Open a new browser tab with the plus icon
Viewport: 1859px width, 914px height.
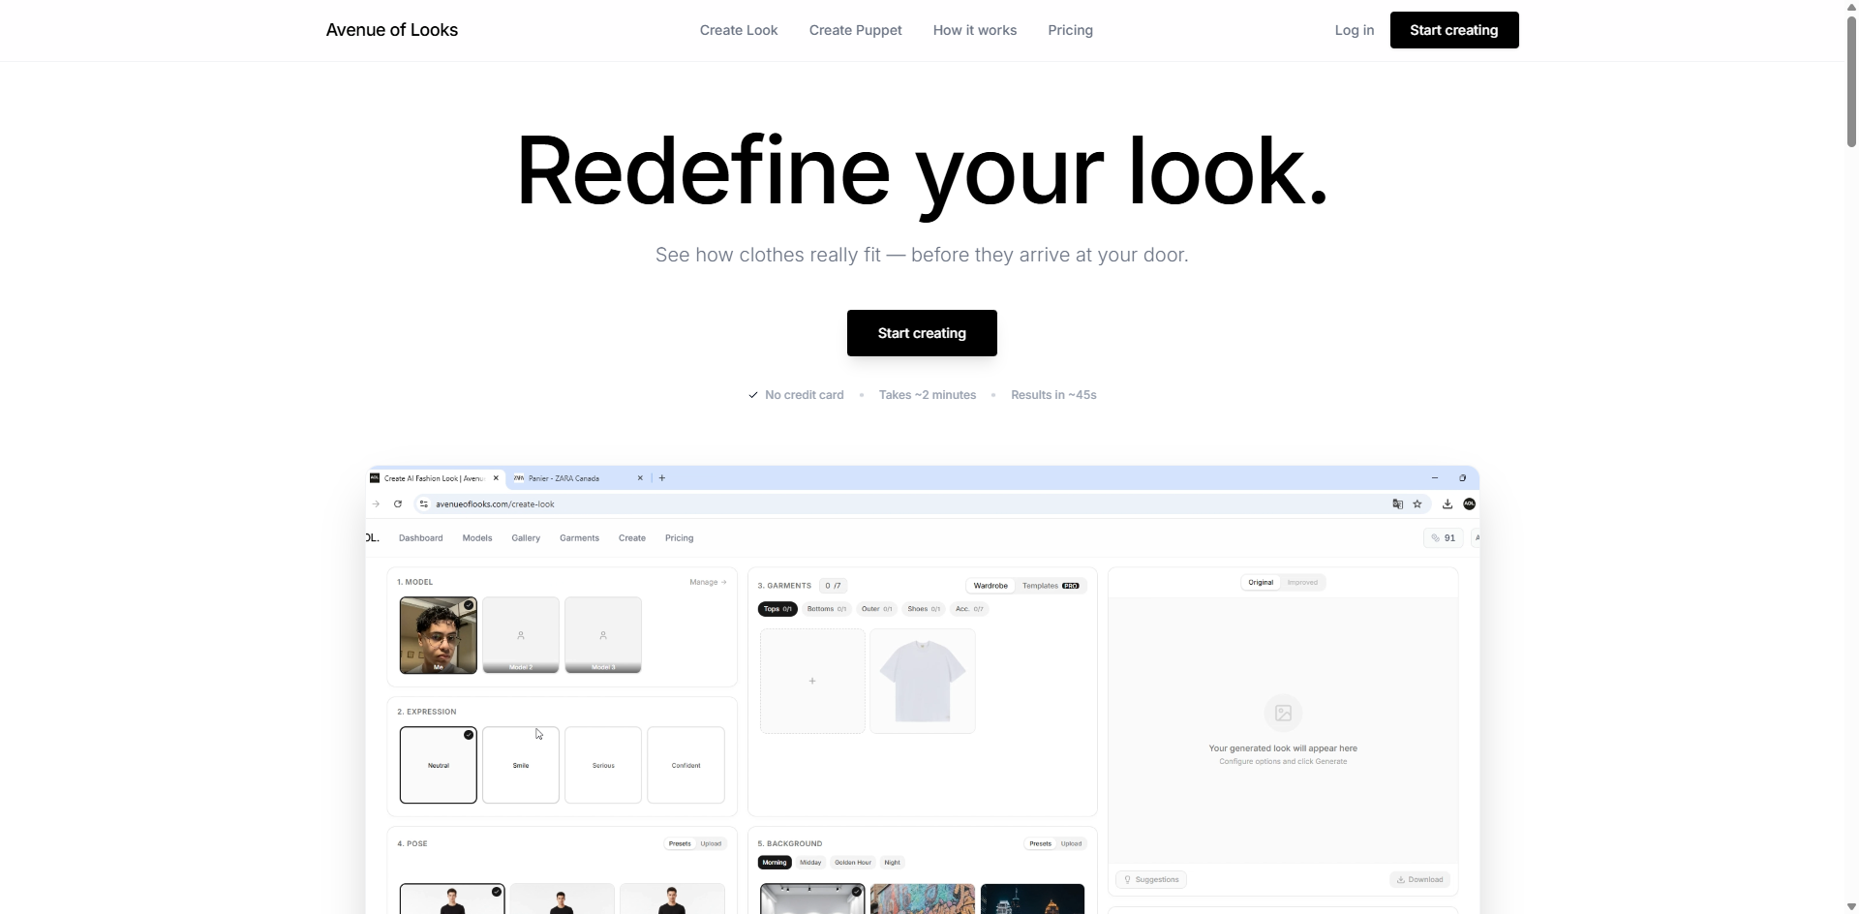click(x=661, y=478)
